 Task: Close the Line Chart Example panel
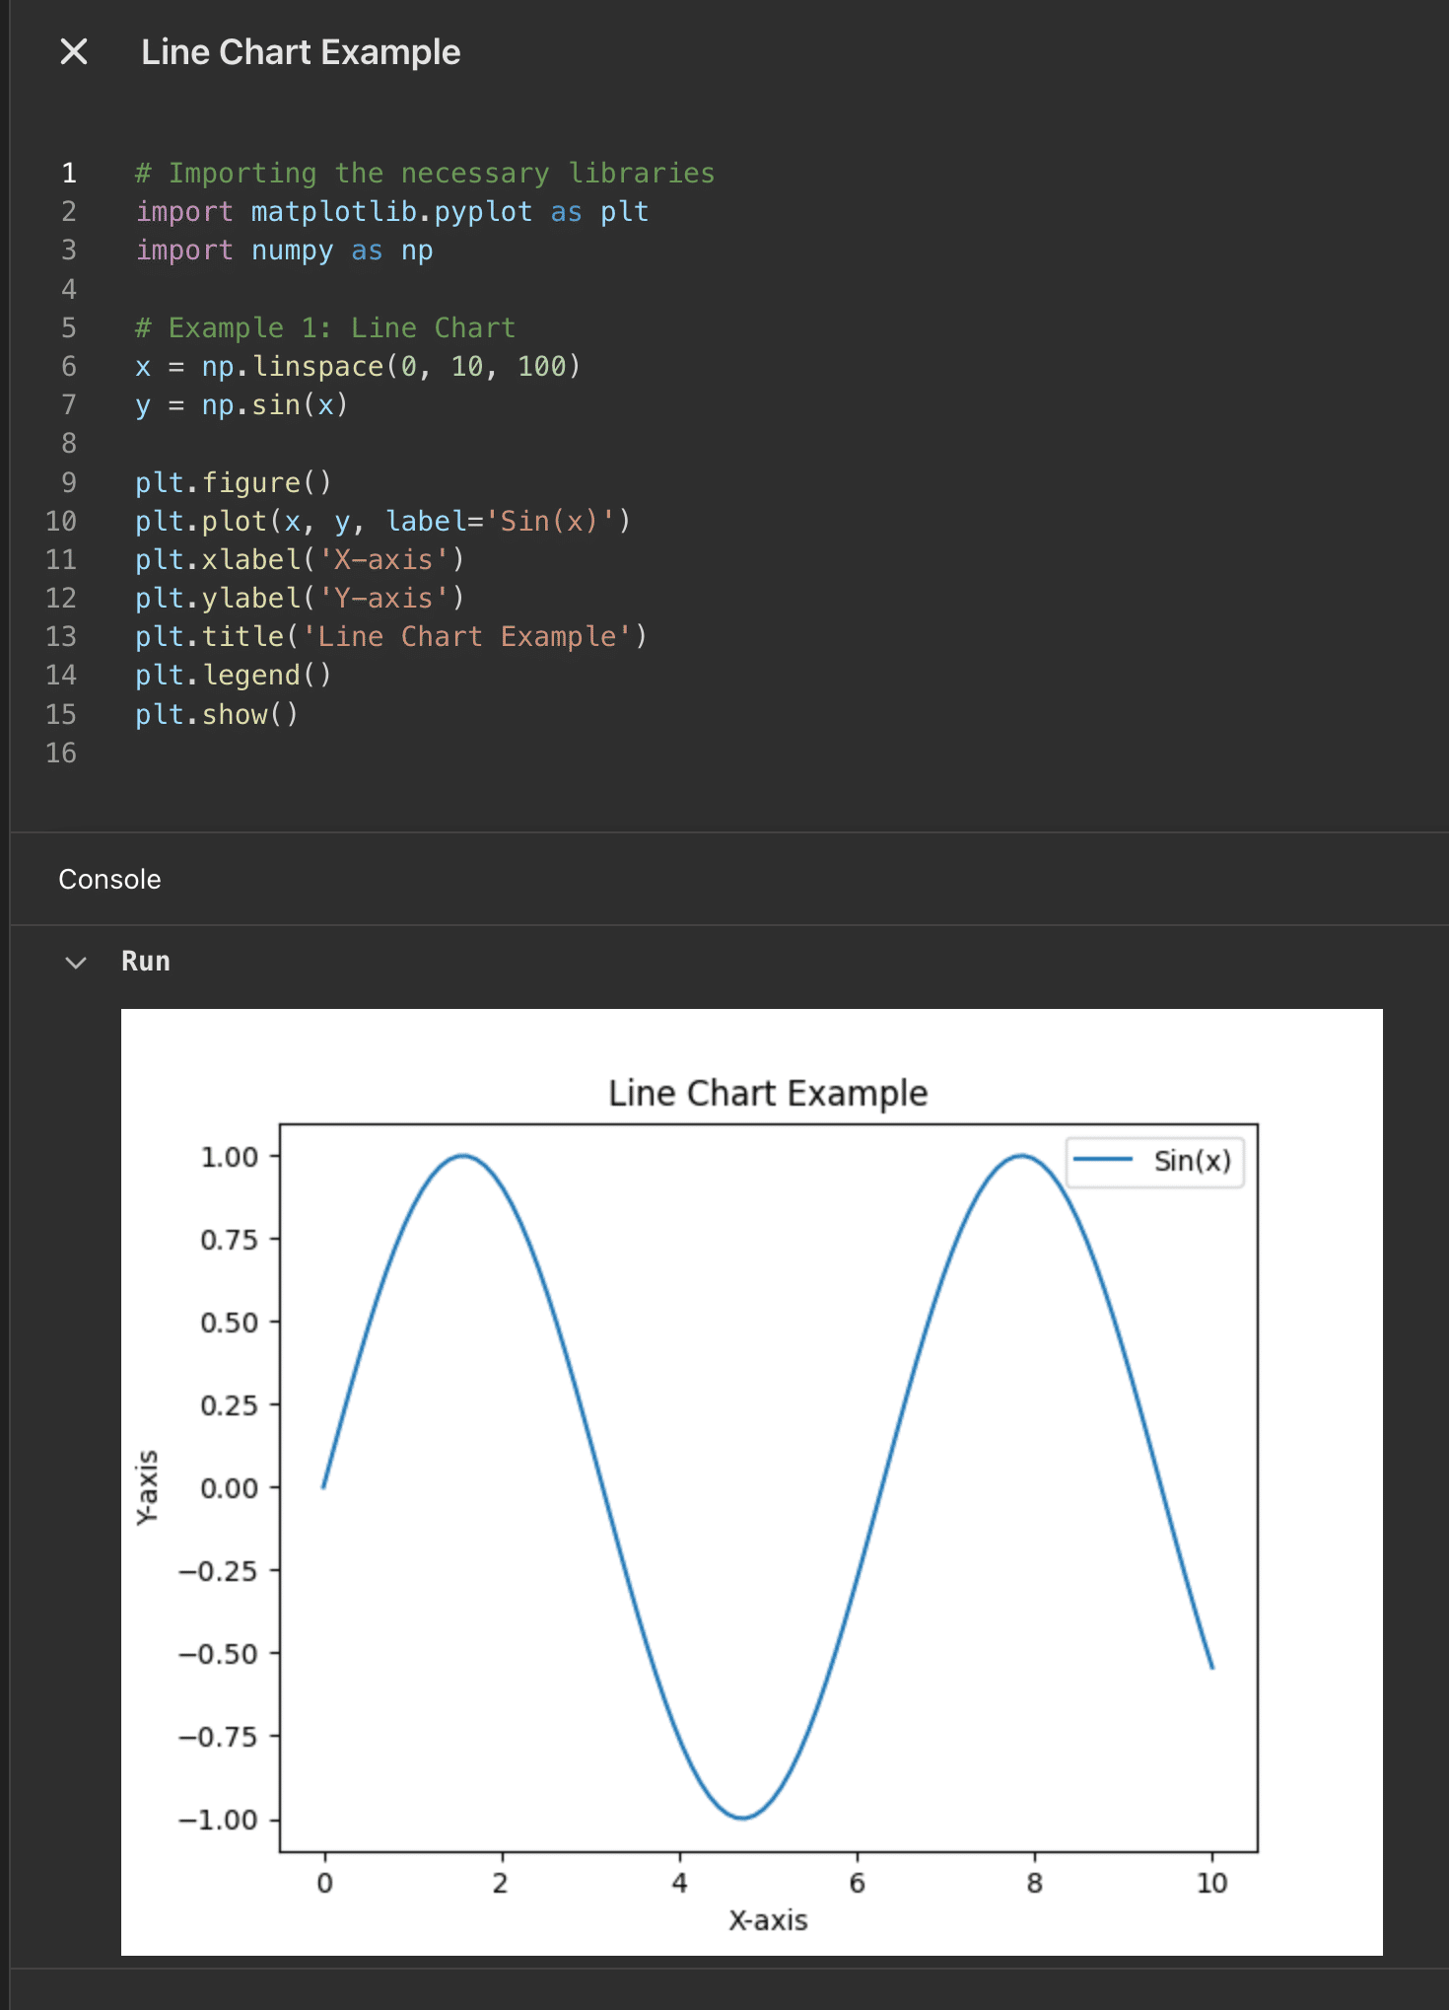click(74, 52)
